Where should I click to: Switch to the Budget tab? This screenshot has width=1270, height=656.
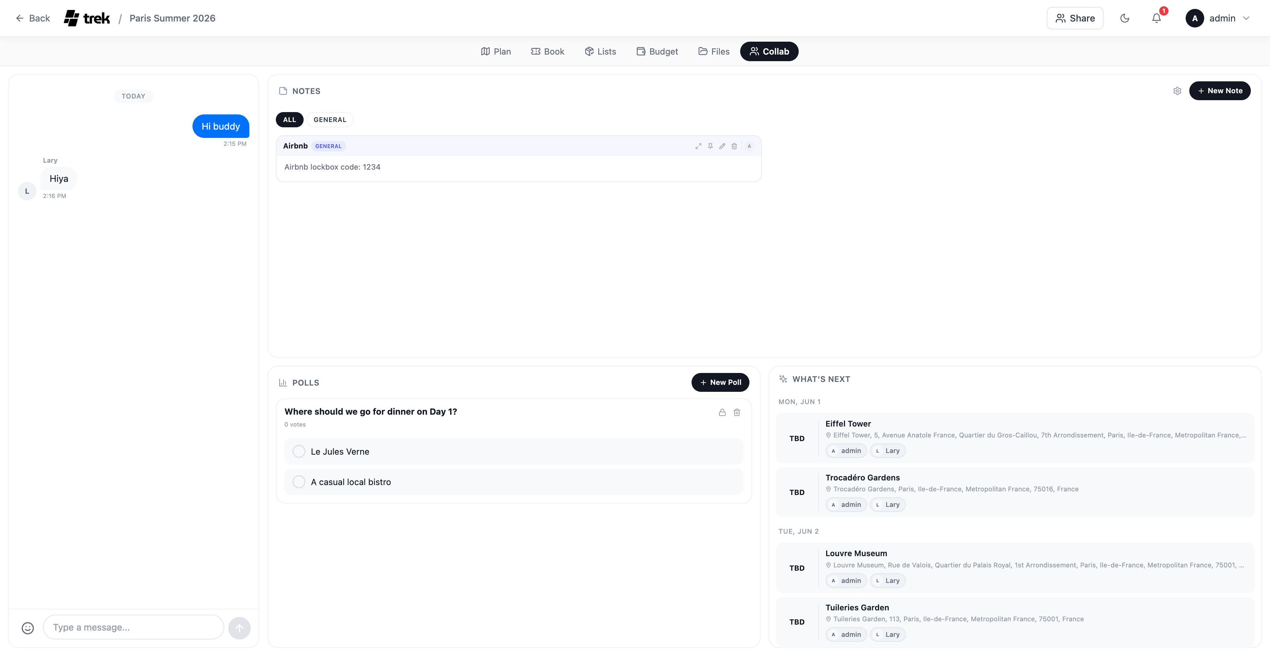(657, 51)
